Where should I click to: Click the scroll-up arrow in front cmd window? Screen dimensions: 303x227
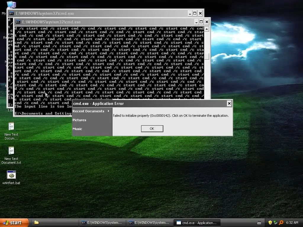[x=207, y=29]
